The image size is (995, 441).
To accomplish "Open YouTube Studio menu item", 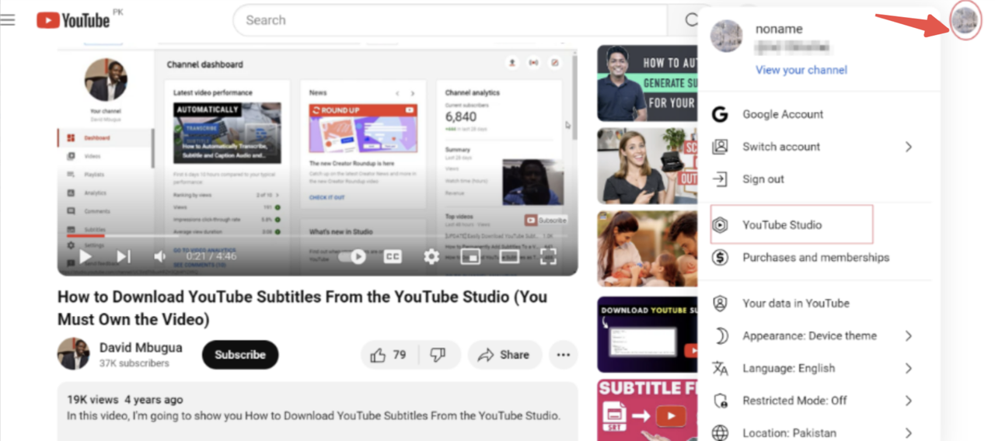I will click(791, 225).
